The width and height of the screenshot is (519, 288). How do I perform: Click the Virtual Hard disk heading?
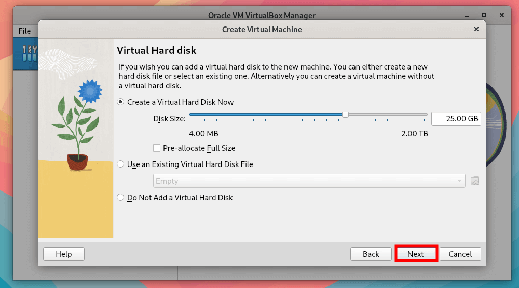pyautogui.click(x=156, y=50)
